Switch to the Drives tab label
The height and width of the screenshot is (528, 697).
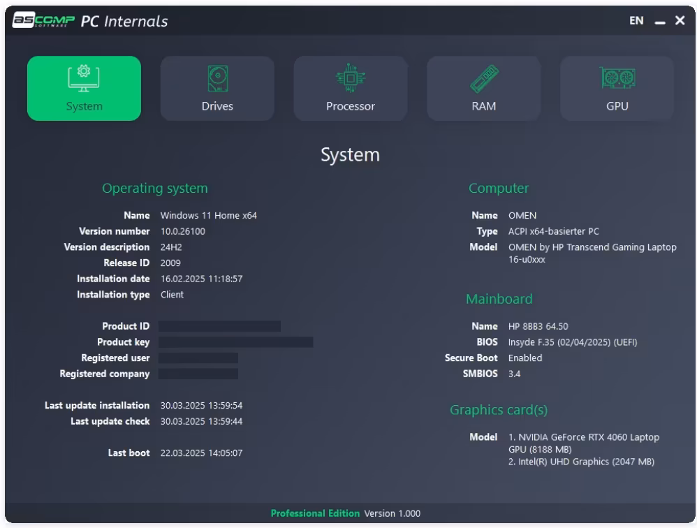(x=217, y=106)
